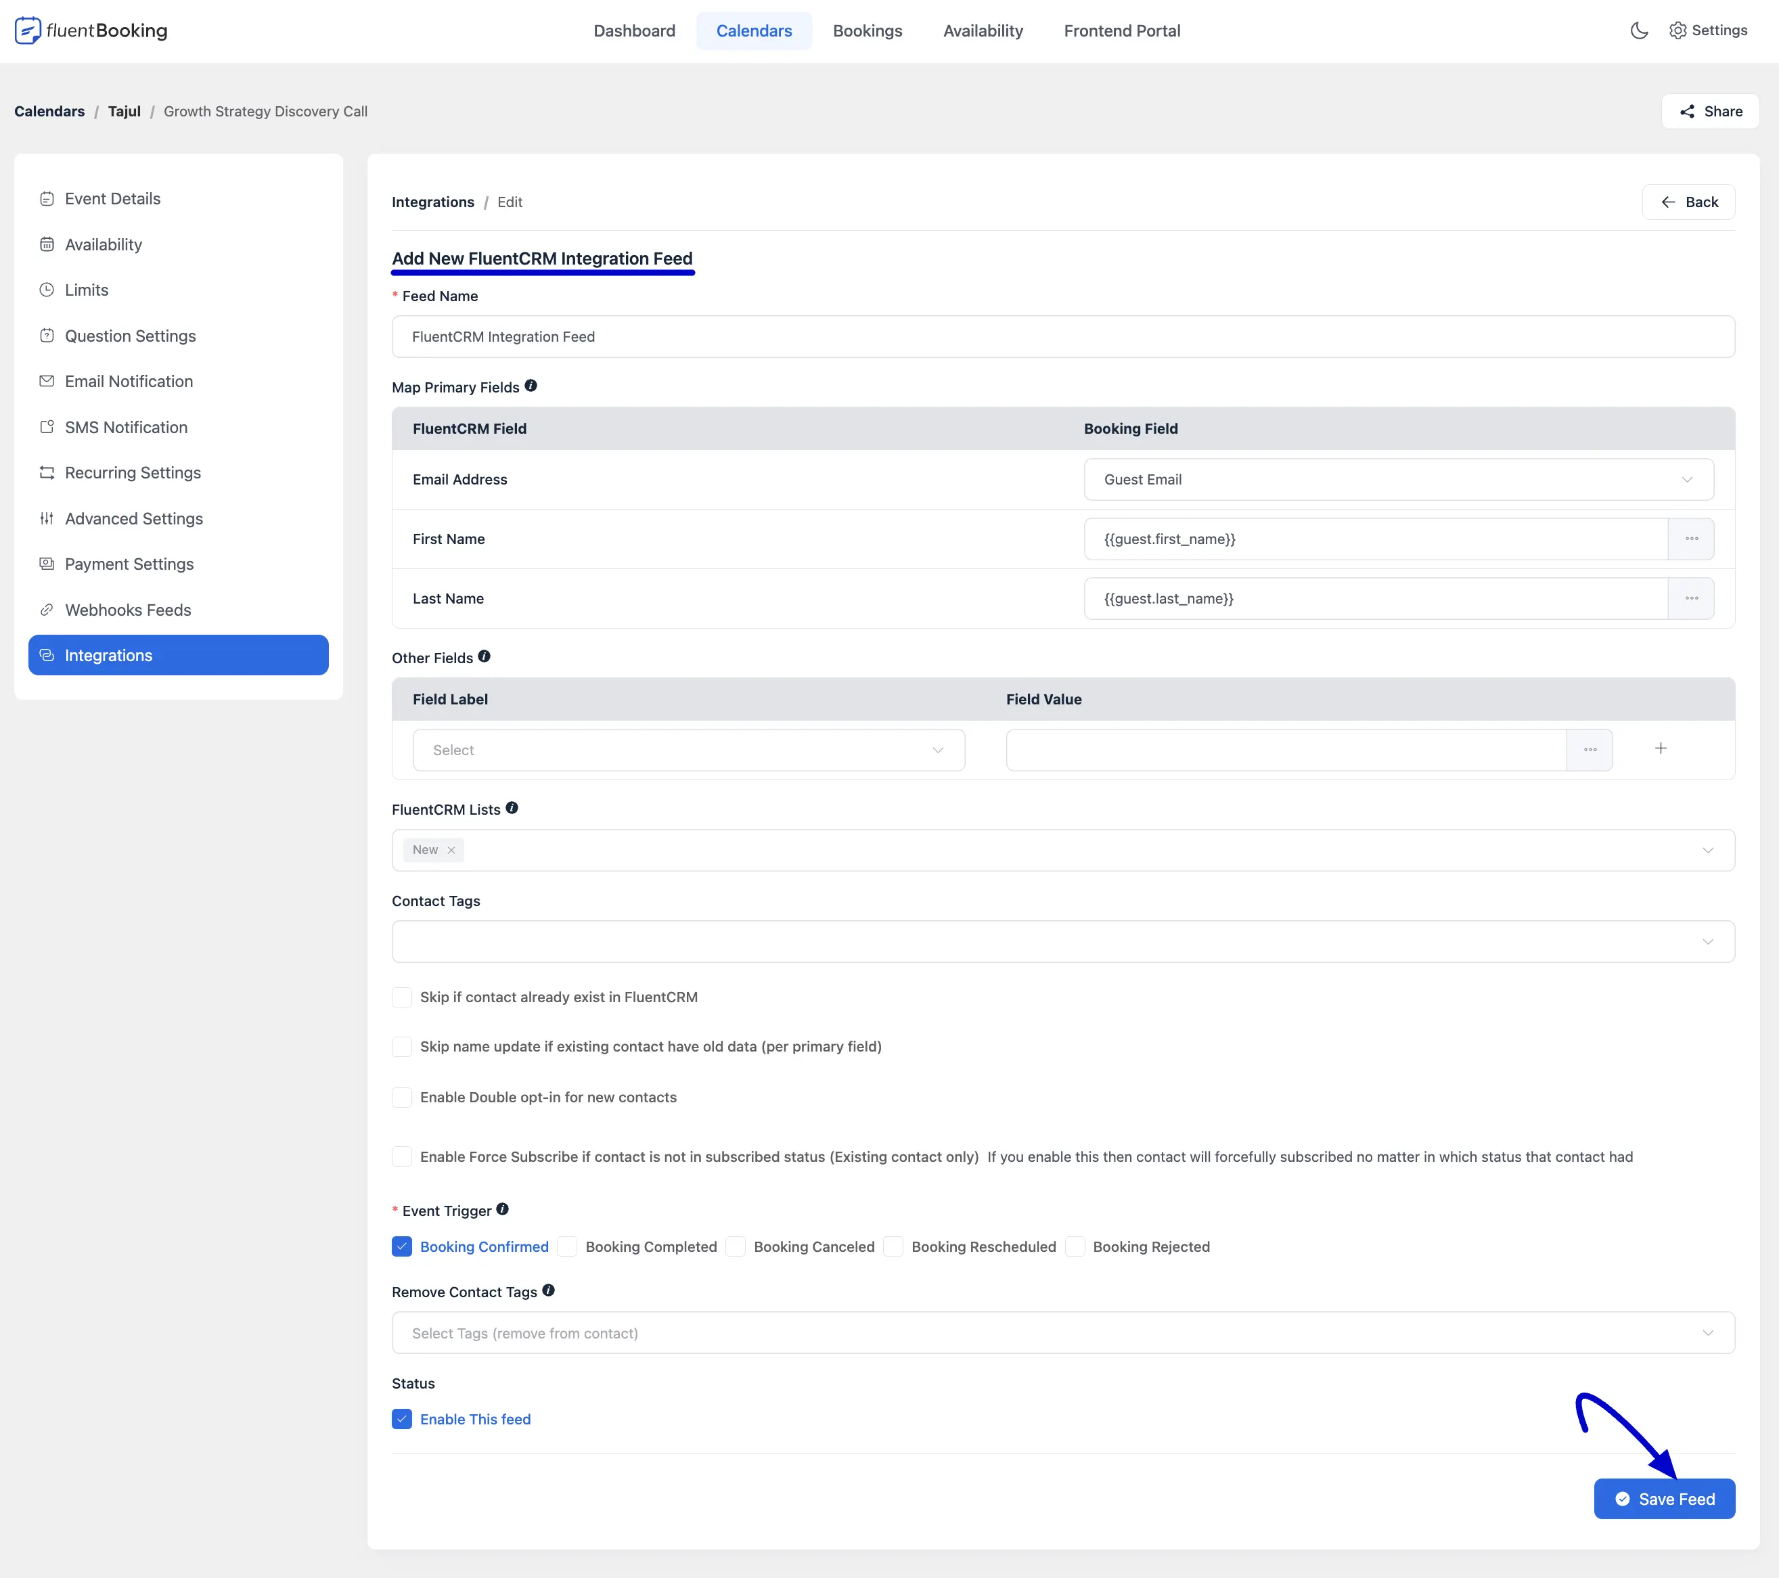
Task: Click the Event Trigger info icon
Action: click(x=502, y=1209)
